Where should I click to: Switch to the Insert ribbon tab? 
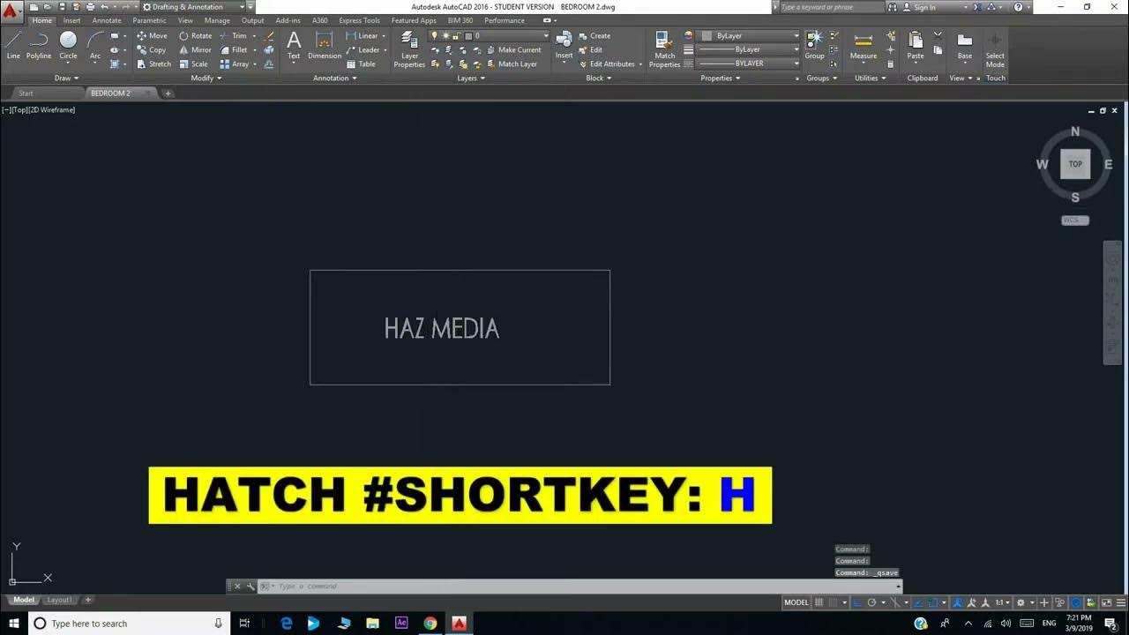(x=71, y=20)
